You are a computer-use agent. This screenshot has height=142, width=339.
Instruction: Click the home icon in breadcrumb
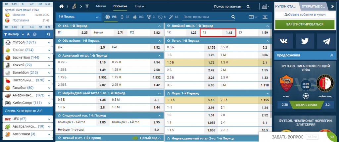click(61, 6)
